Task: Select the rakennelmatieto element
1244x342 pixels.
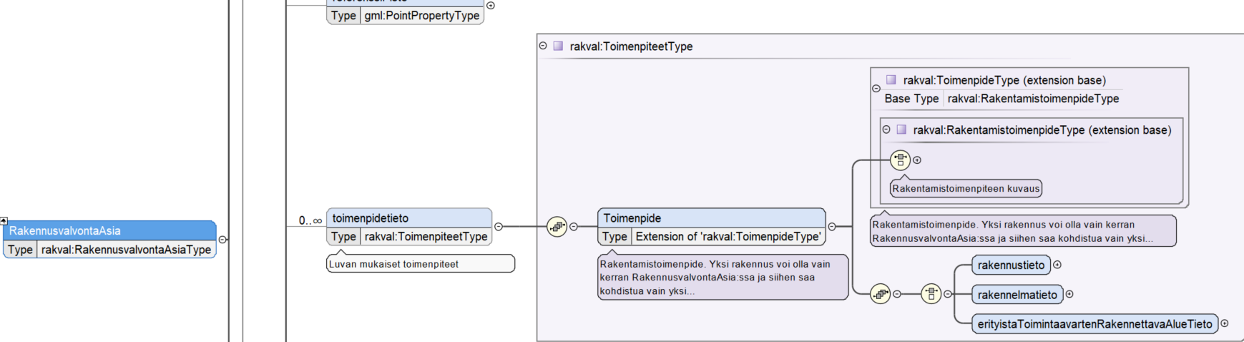Action: [1017, 295]
